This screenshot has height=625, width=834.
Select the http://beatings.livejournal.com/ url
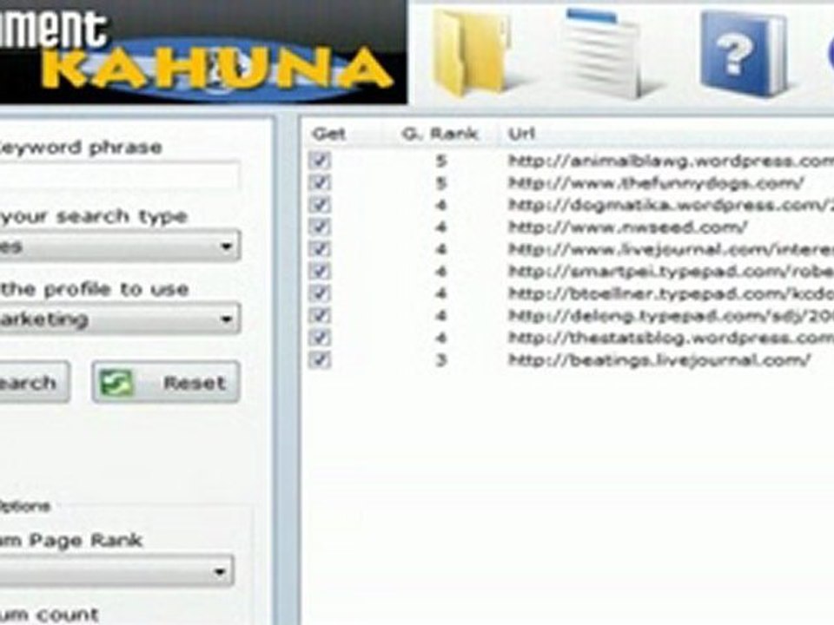coord(659,360)
